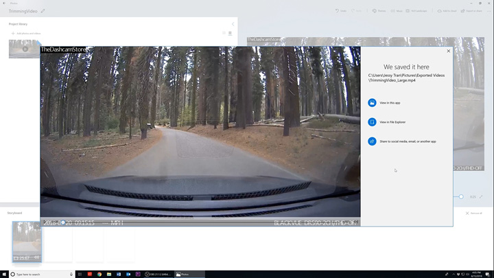Click the pencil icon to rename TrimmingVideo

click(43, 11)
